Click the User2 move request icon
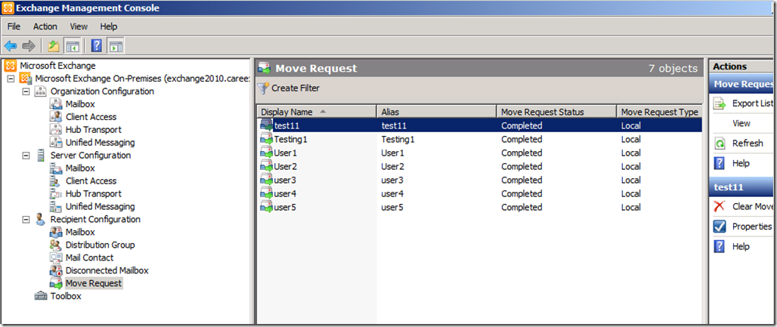The width and height of the screenshot is (777, 327). coord(267,166)
